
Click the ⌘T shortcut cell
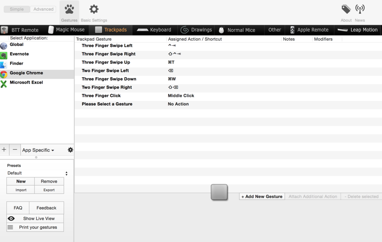(x=171, y=62)
